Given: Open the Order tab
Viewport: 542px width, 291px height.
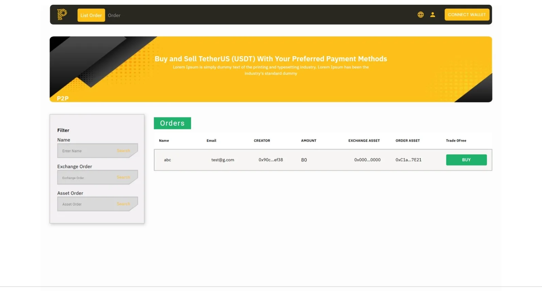Looking at the screenshot, I should [114, 15].
